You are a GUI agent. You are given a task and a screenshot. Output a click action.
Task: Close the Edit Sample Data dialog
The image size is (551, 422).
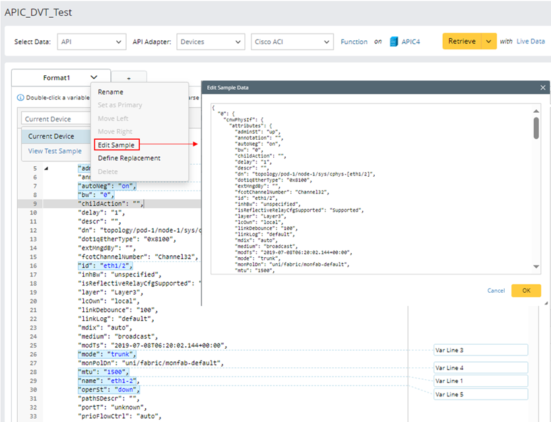click(543, 87)
